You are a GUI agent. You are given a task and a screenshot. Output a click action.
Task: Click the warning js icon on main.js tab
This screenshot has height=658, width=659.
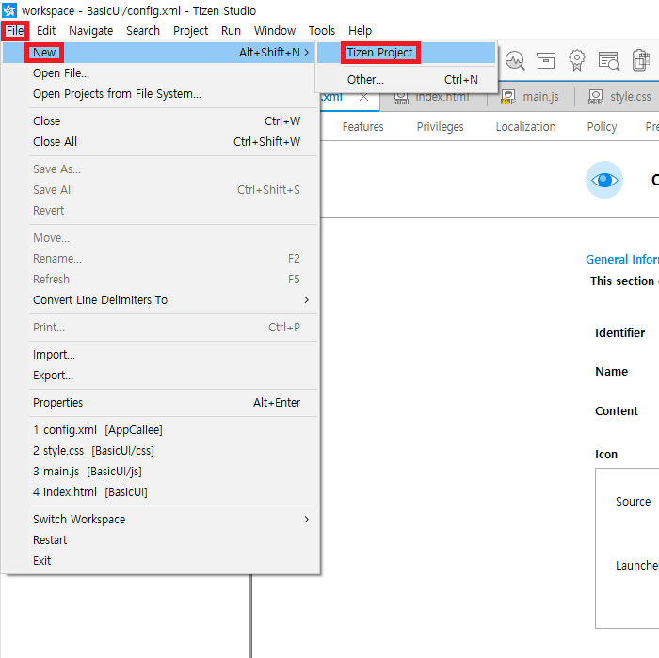click(508, 97)
